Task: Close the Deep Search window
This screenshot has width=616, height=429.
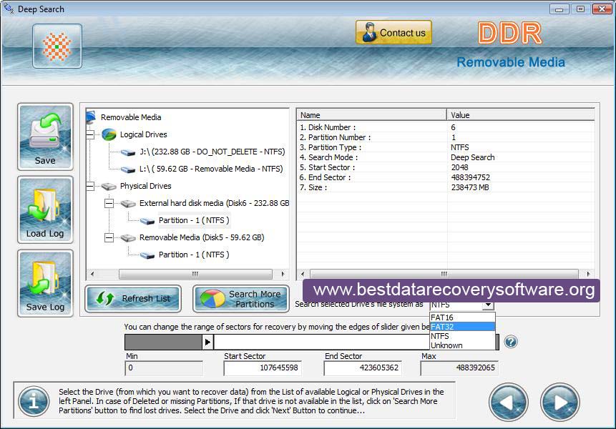Action: click(x=602, y=9)
